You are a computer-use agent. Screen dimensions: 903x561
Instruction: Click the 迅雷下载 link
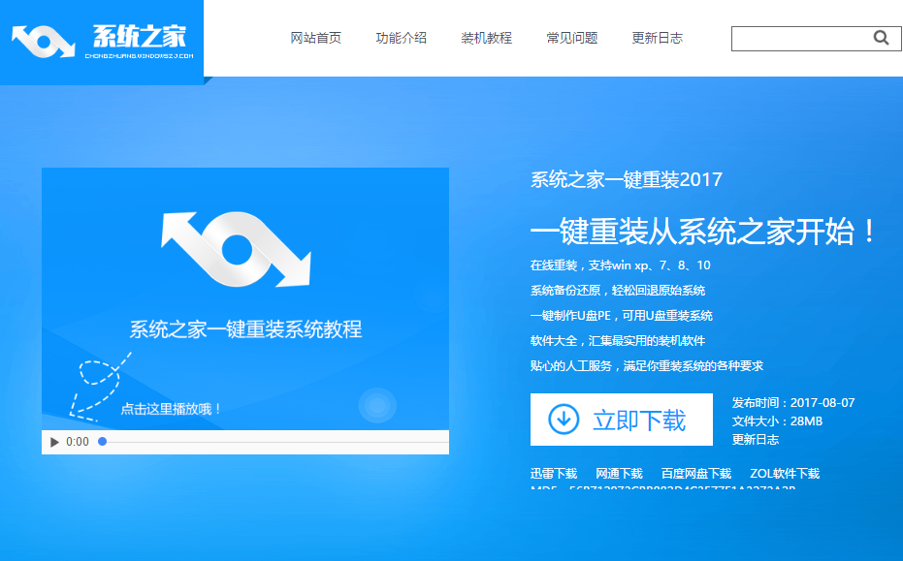click(553, 474)
